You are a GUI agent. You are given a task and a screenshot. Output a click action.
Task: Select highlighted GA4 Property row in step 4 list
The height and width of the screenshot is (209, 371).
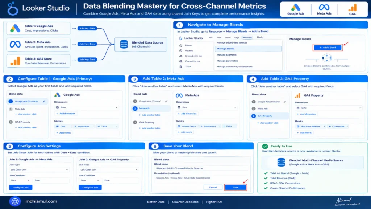tap(270, 116)
